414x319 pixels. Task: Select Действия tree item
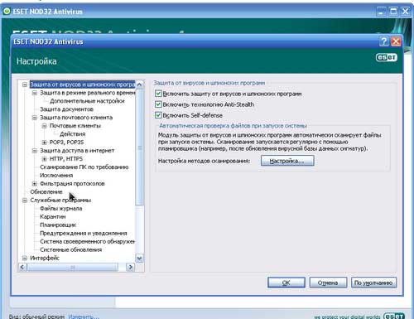tap(73, 134)
